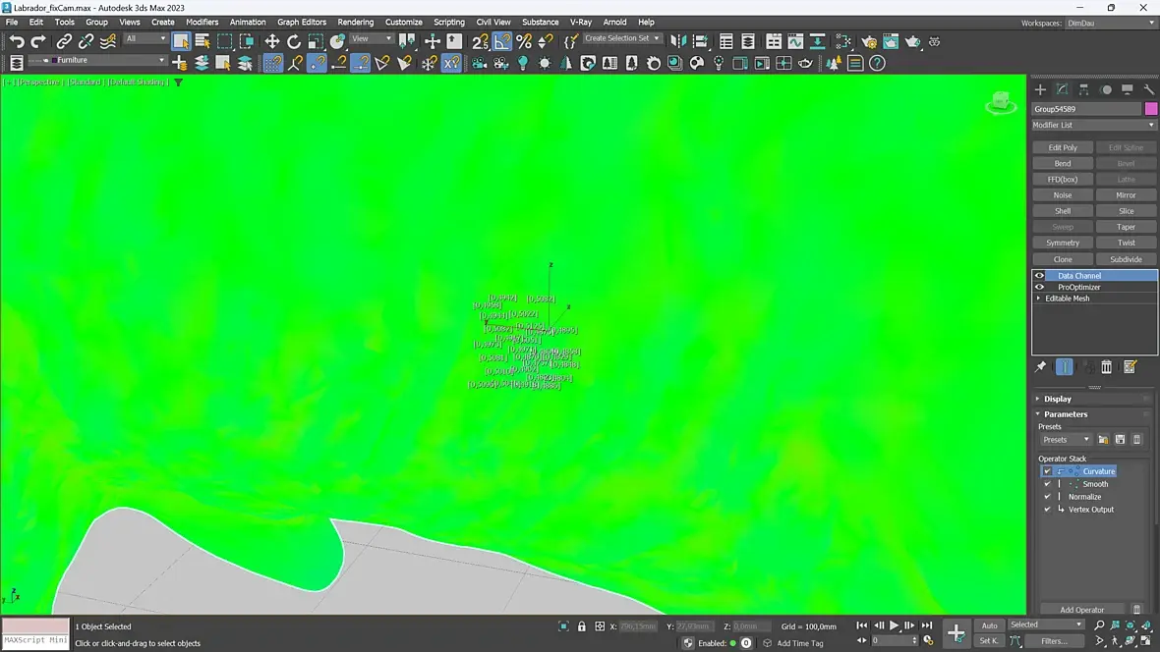The height and width of the screenshot is (652, 1160).
Task: Open the V-Ray menu
Action: [580, 23]
